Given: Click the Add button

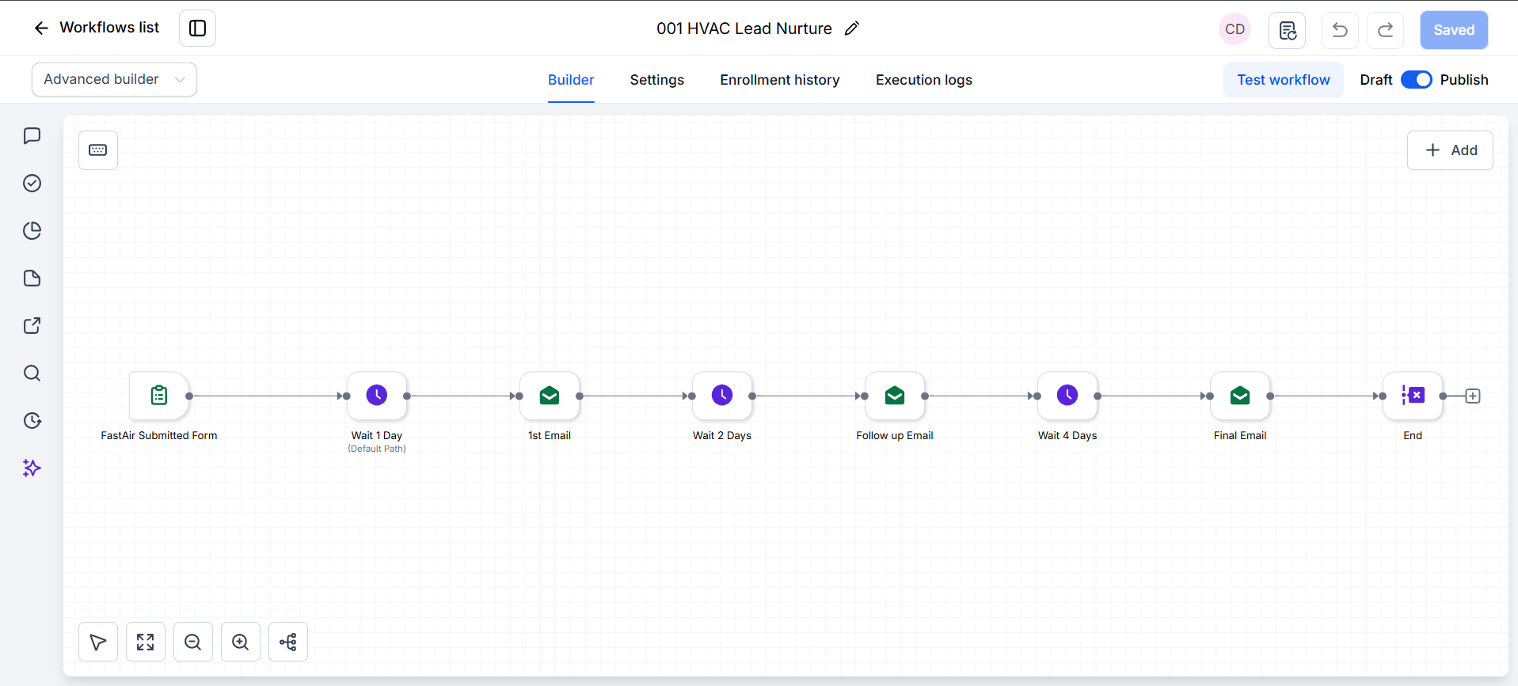Looking at the screenshot, I should tap(1450, 150).
